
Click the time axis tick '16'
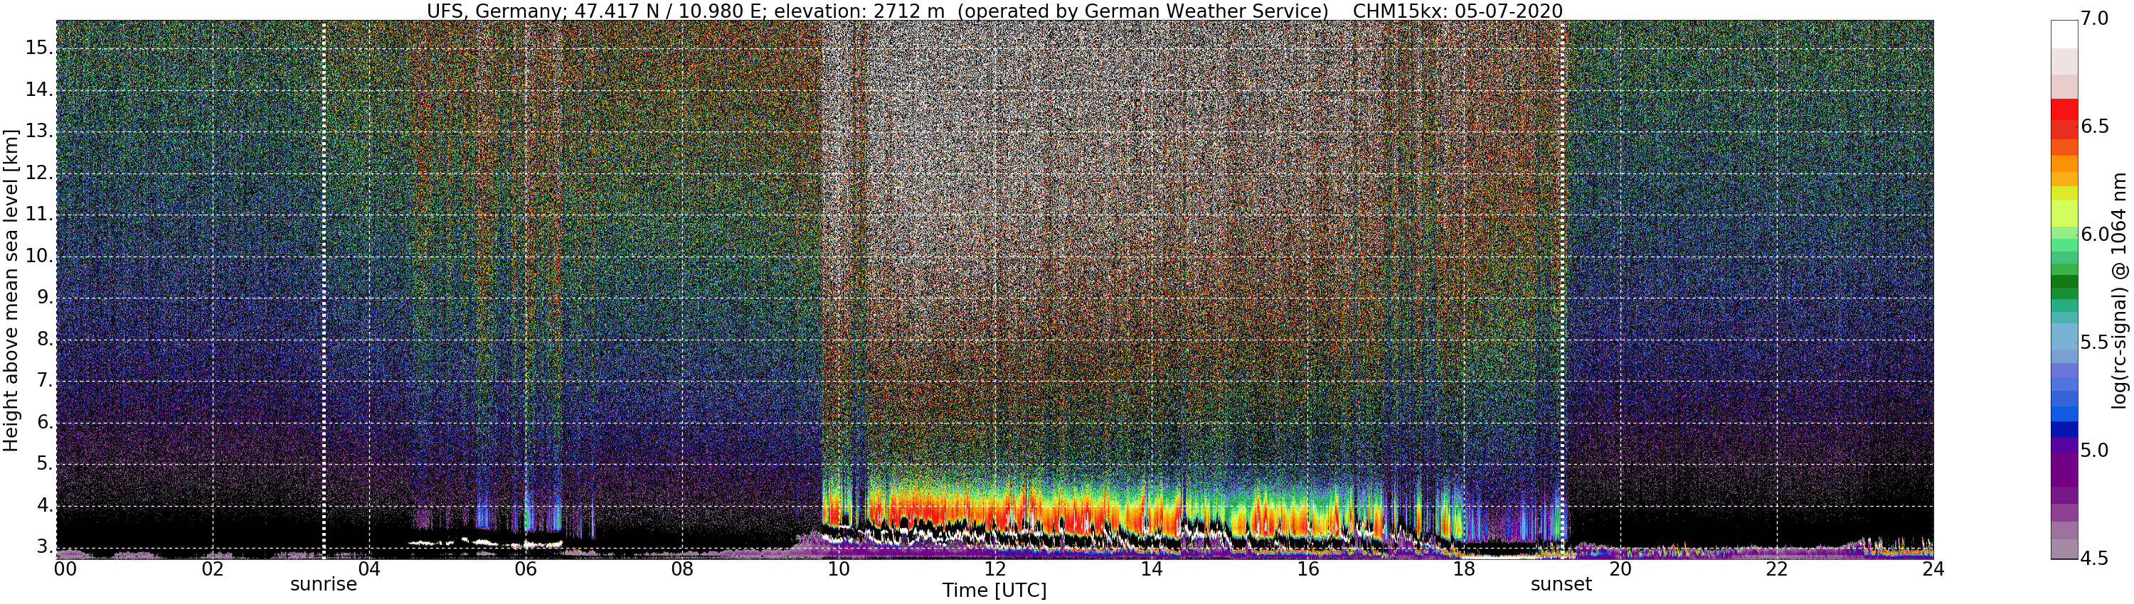(1307, 569)
